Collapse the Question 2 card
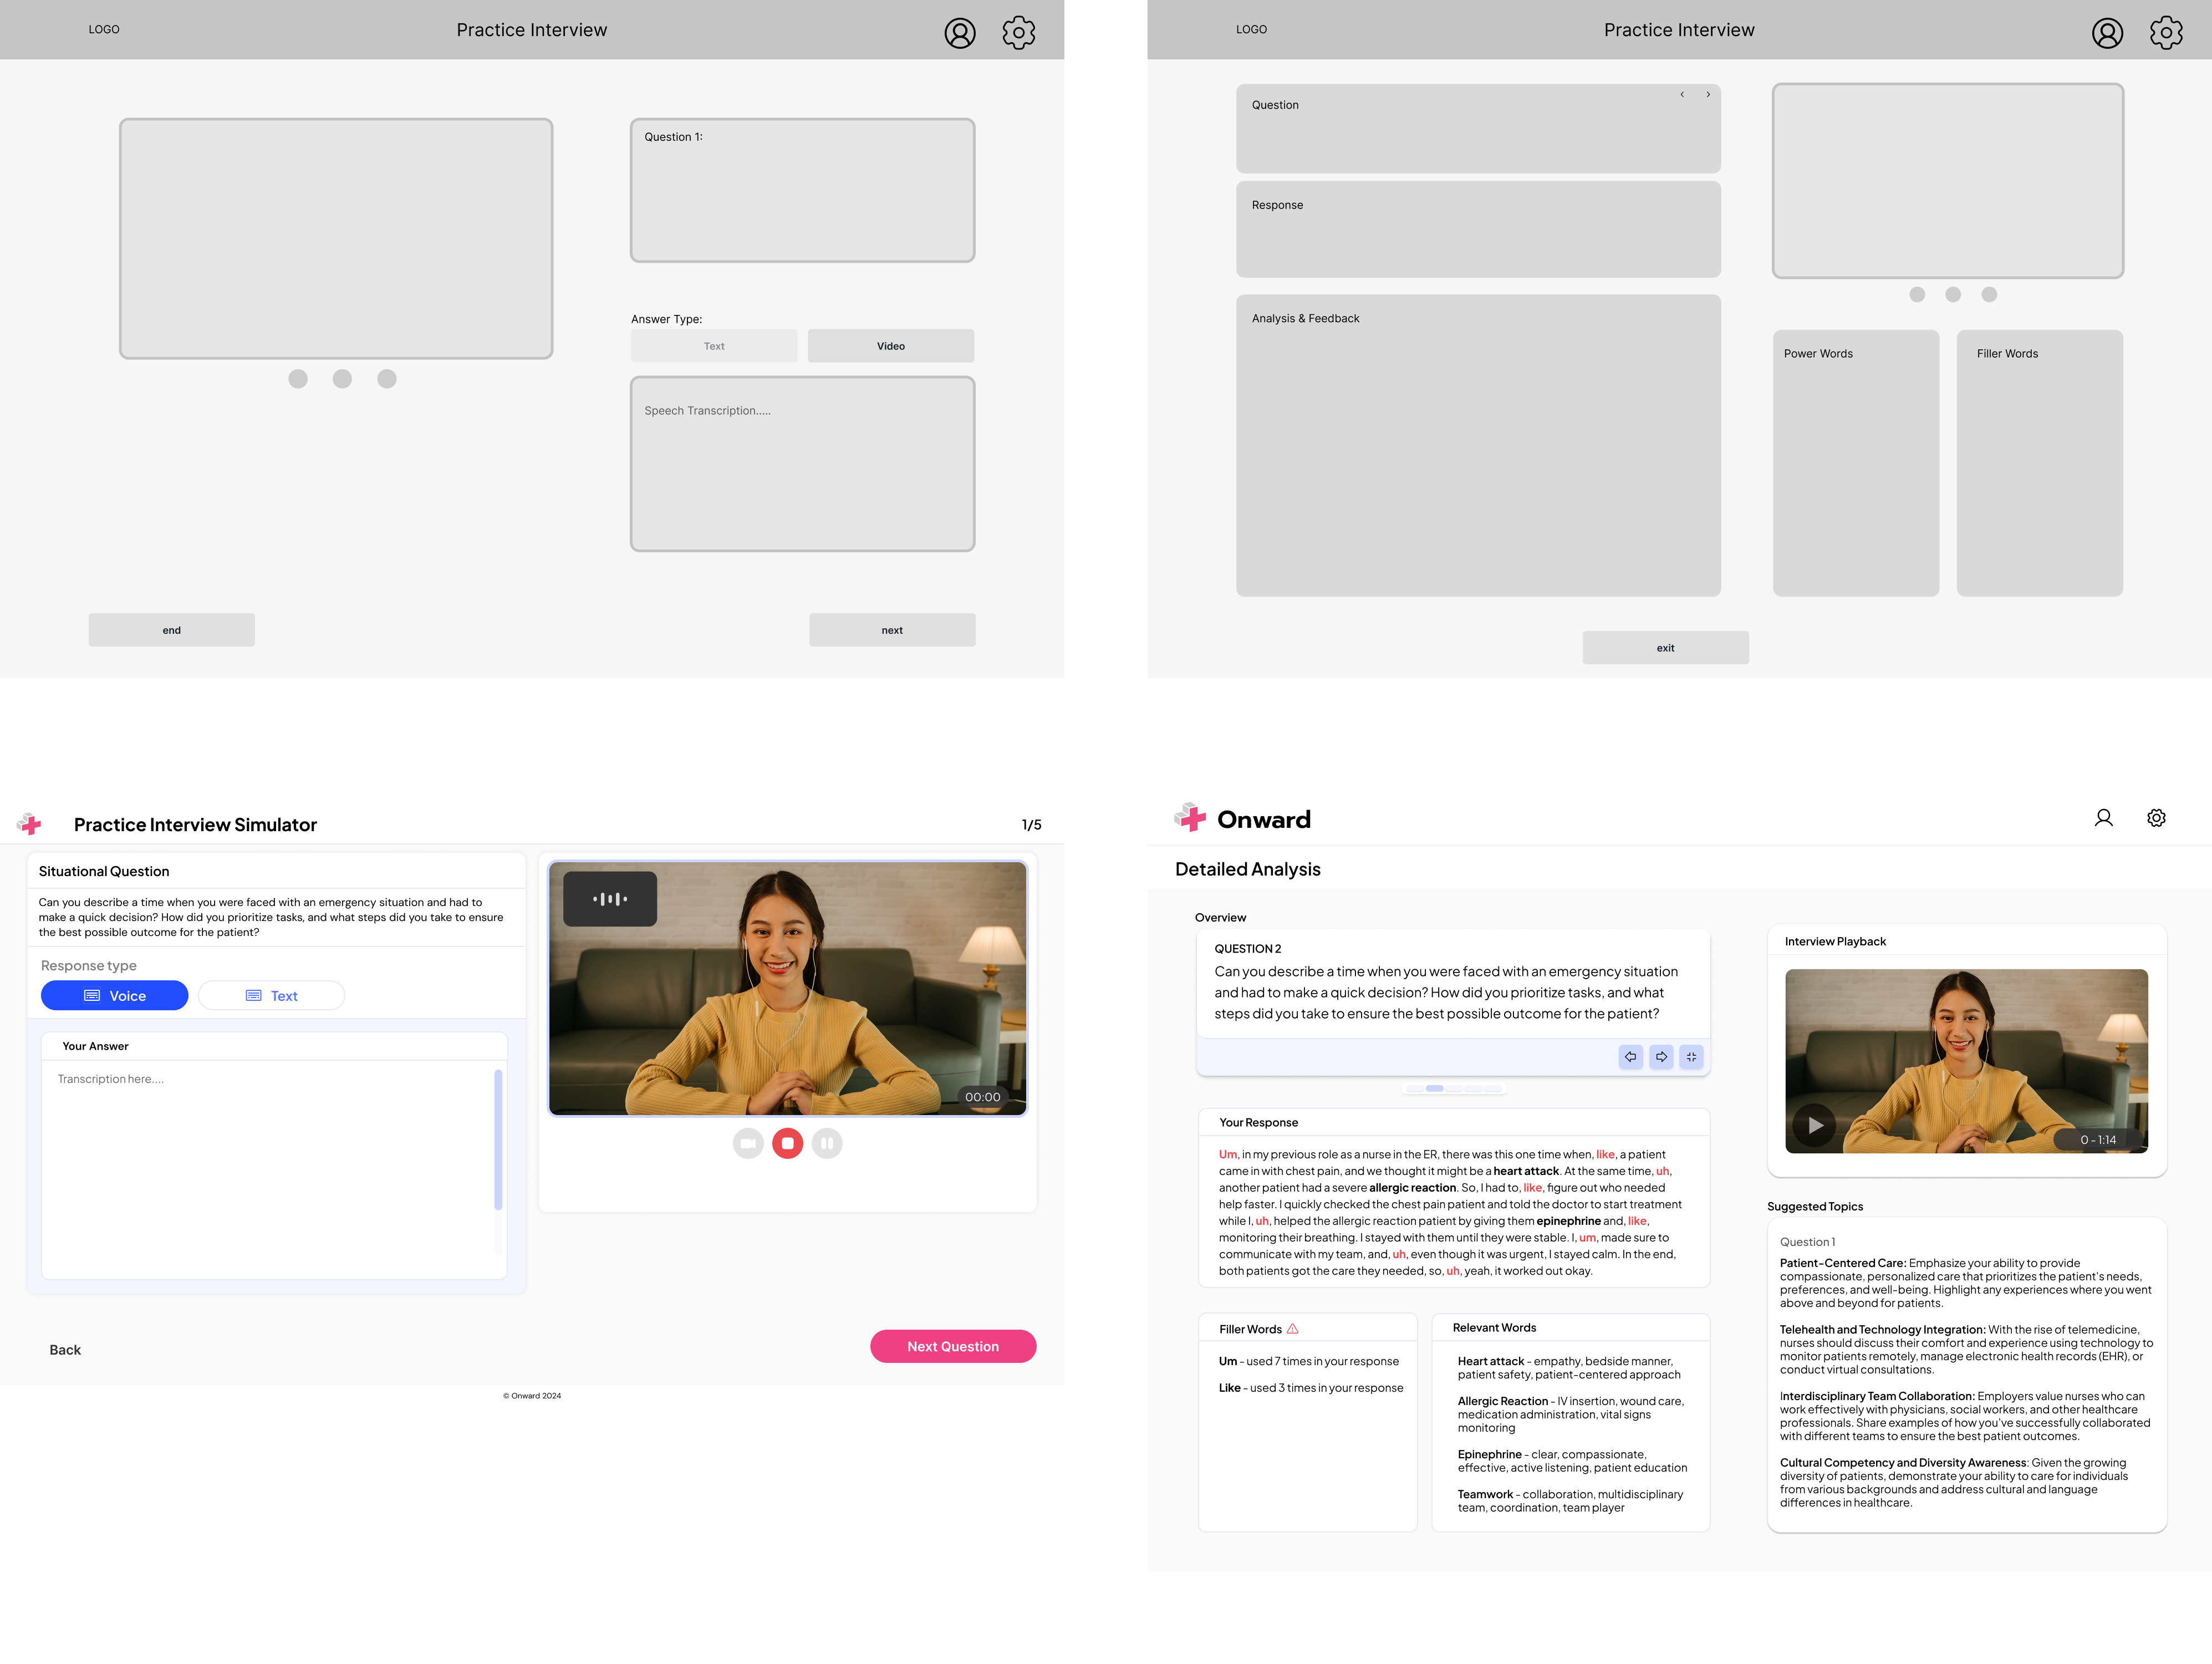This screenshot has width=2212, height=1664. [x=1692, y=1057]
